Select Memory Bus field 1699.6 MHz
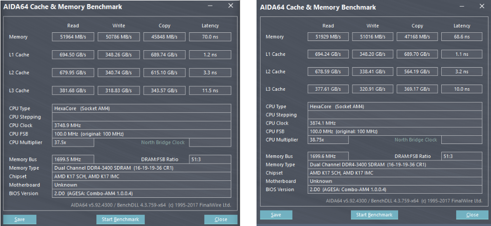The height and width of the screenshot is (226, 491). (328, 156)
